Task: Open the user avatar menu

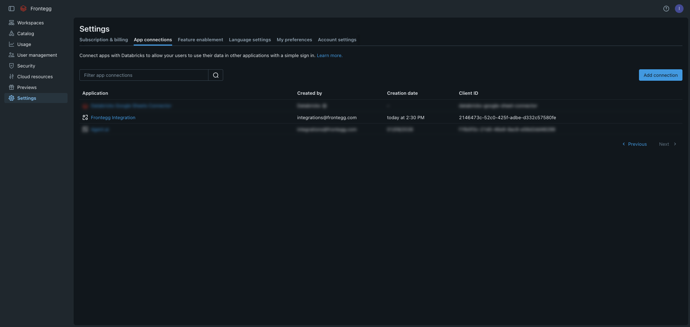Action: 679,9
